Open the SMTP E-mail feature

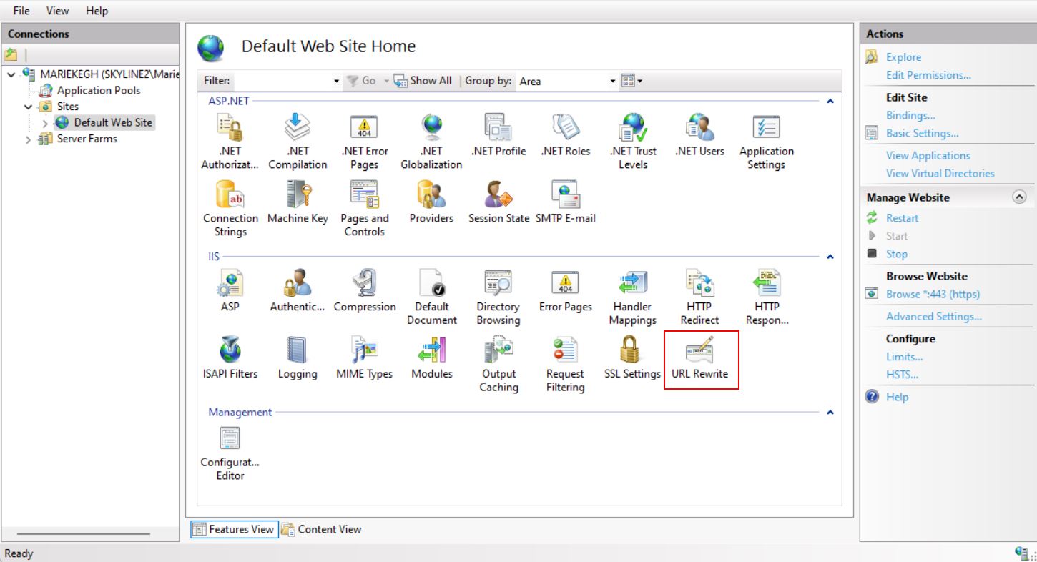(566, 203)
